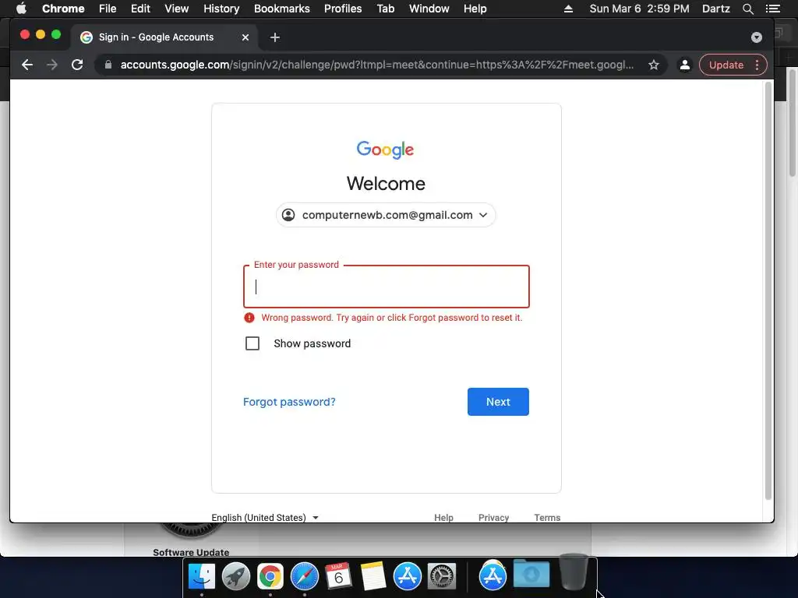Screen dimensions: 798x598
Task: Open the Edit menu
Action: 140,9
